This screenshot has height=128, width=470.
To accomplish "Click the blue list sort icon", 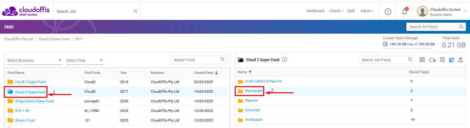I will (451, 60).
